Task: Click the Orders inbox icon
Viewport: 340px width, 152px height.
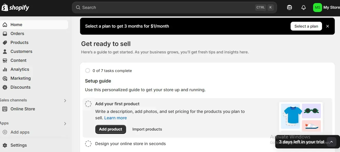Action: (x=5, y=34)
